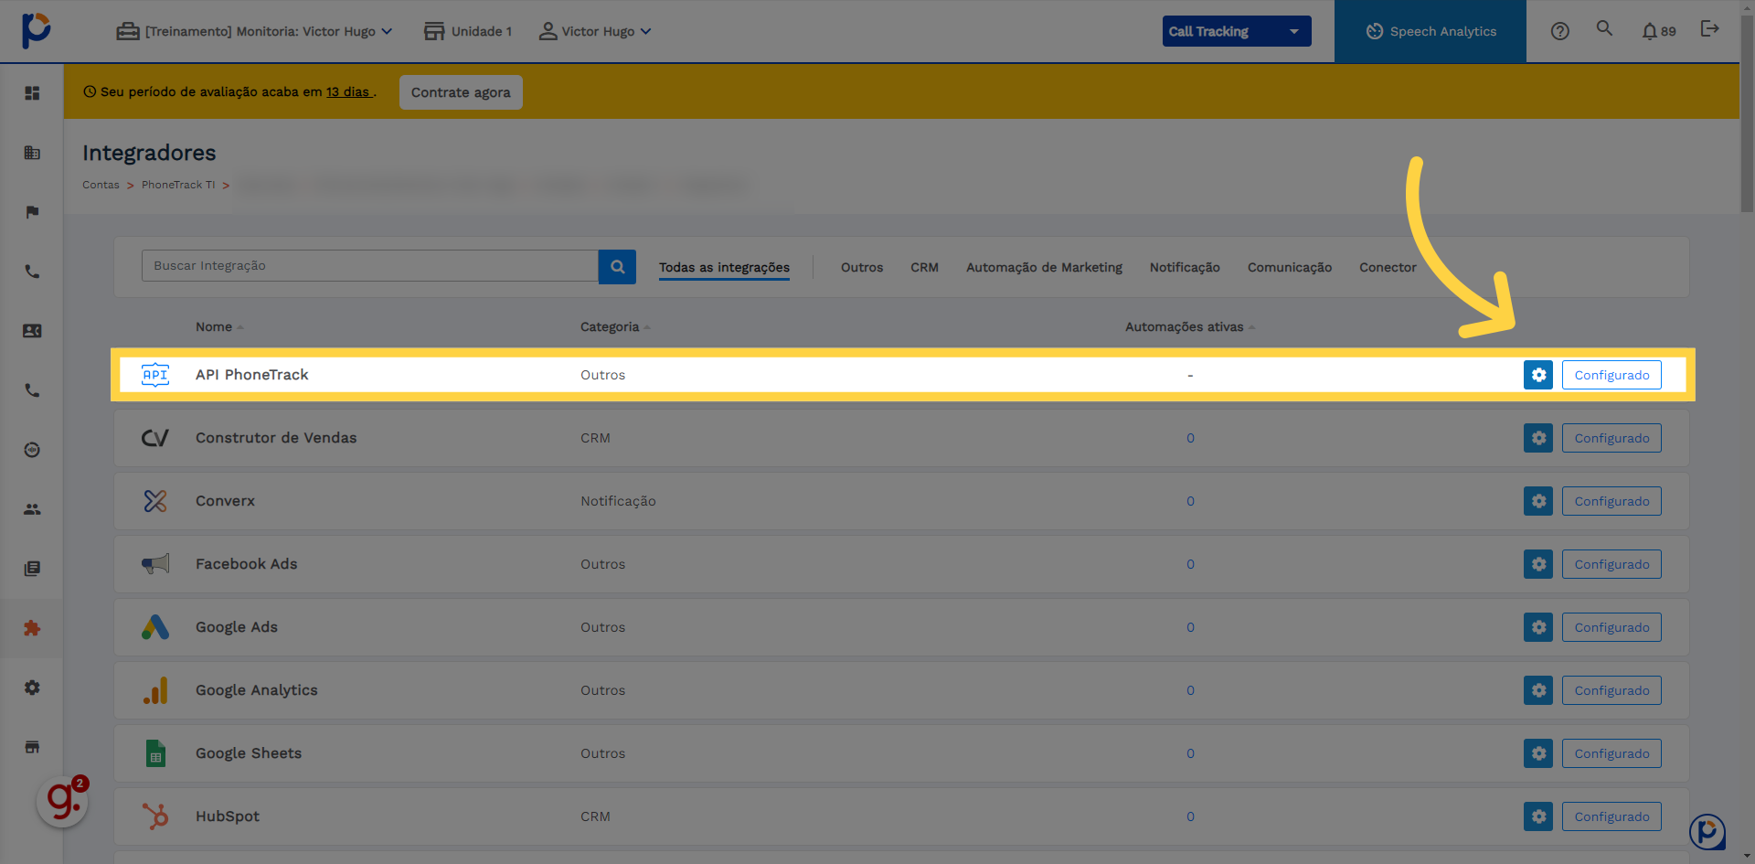Open the Call Tracking dropdown
This screenshot has height=864, width=1755.
(1237, 31)
